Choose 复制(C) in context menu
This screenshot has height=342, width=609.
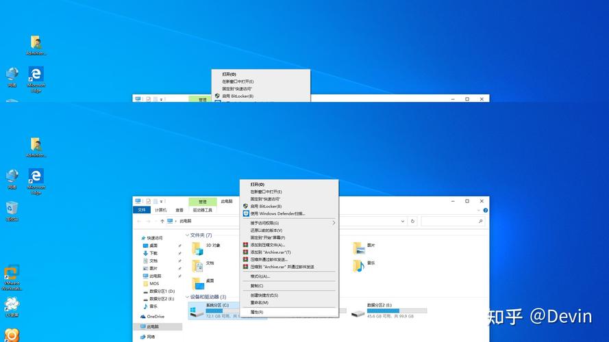[x=289, y=286]
